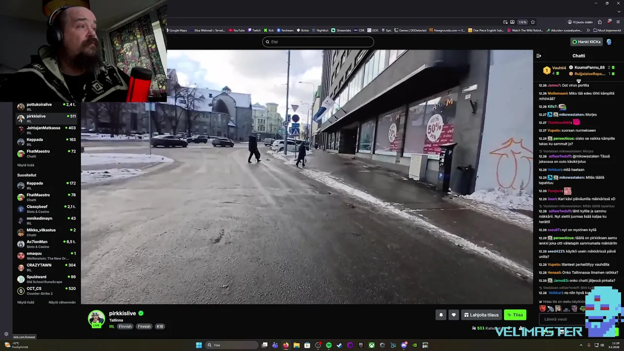624x351 pixels.
Task: Open Mikko_vilkastus recommended channel
Action: [46, 232]
